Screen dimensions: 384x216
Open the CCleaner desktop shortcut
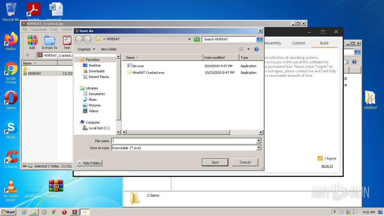[x=11, y=159]
